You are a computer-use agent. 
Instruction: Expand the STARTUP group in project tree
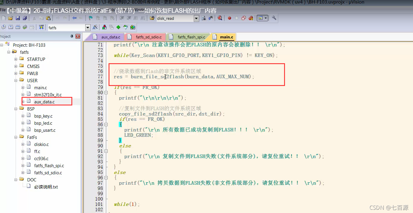point(16,59)
